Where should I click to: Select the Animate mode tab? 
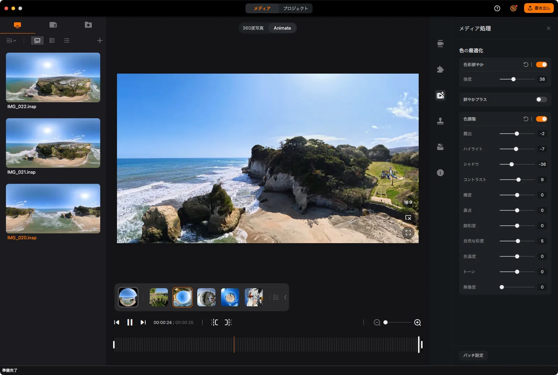282,28
